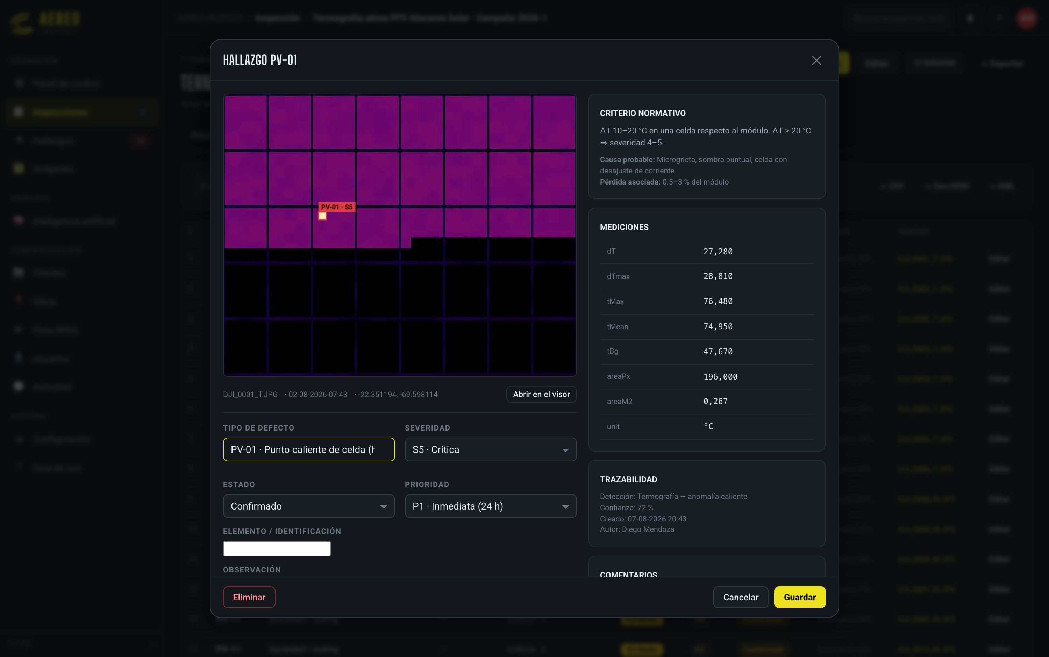The height and width of the screenshot is (657, 1049).
Task: Click the PV-01 · S5 marker label
Action: pyautogui.click(x=336, y=207)
